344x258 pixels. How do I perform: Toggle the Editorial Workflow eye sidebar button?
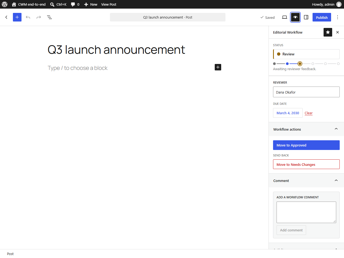[x=295, y=17]
